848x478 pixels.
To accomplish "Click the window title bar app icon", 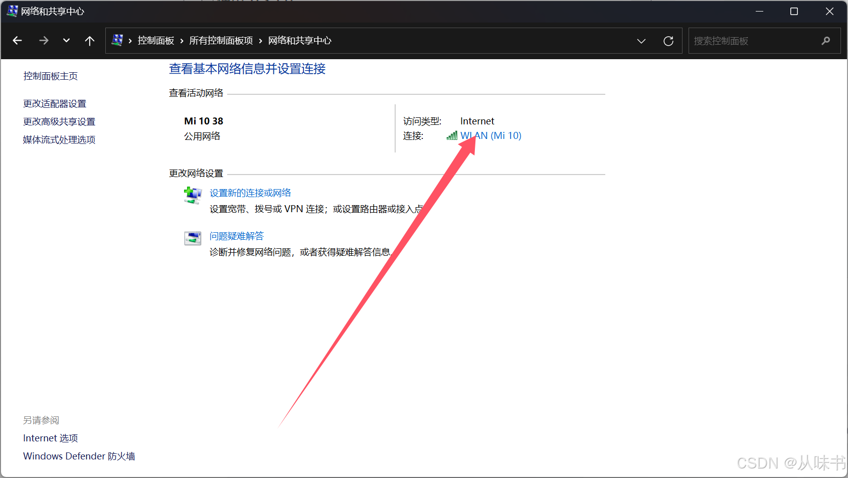I will (x=12, y=11).
